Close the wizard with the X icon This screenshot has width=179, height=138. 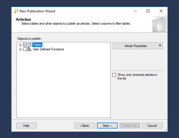point(161,11)
